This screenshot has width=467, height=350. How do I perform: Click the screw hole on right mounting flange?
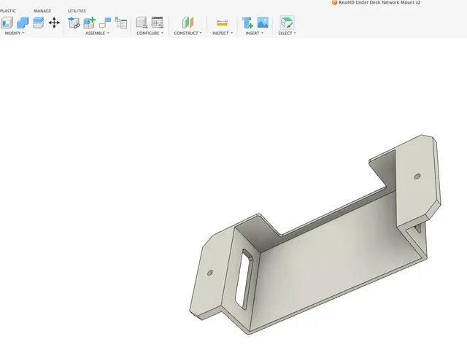pos(417,176)
